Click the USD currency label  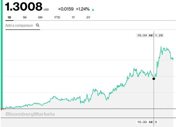[46, 9]
